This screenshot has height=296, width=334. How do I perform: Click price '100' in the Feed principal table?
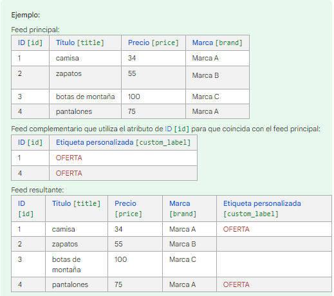pos(134,97)
